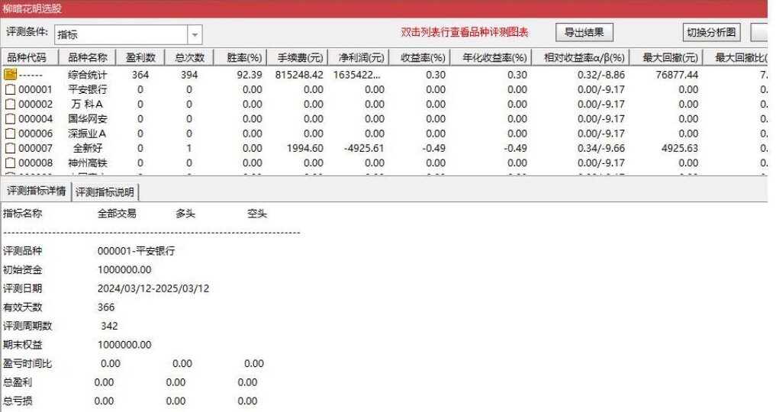Viewport: 776px width, 412px height.
Task: Click the fee value 815248.42
Action: 299,75
